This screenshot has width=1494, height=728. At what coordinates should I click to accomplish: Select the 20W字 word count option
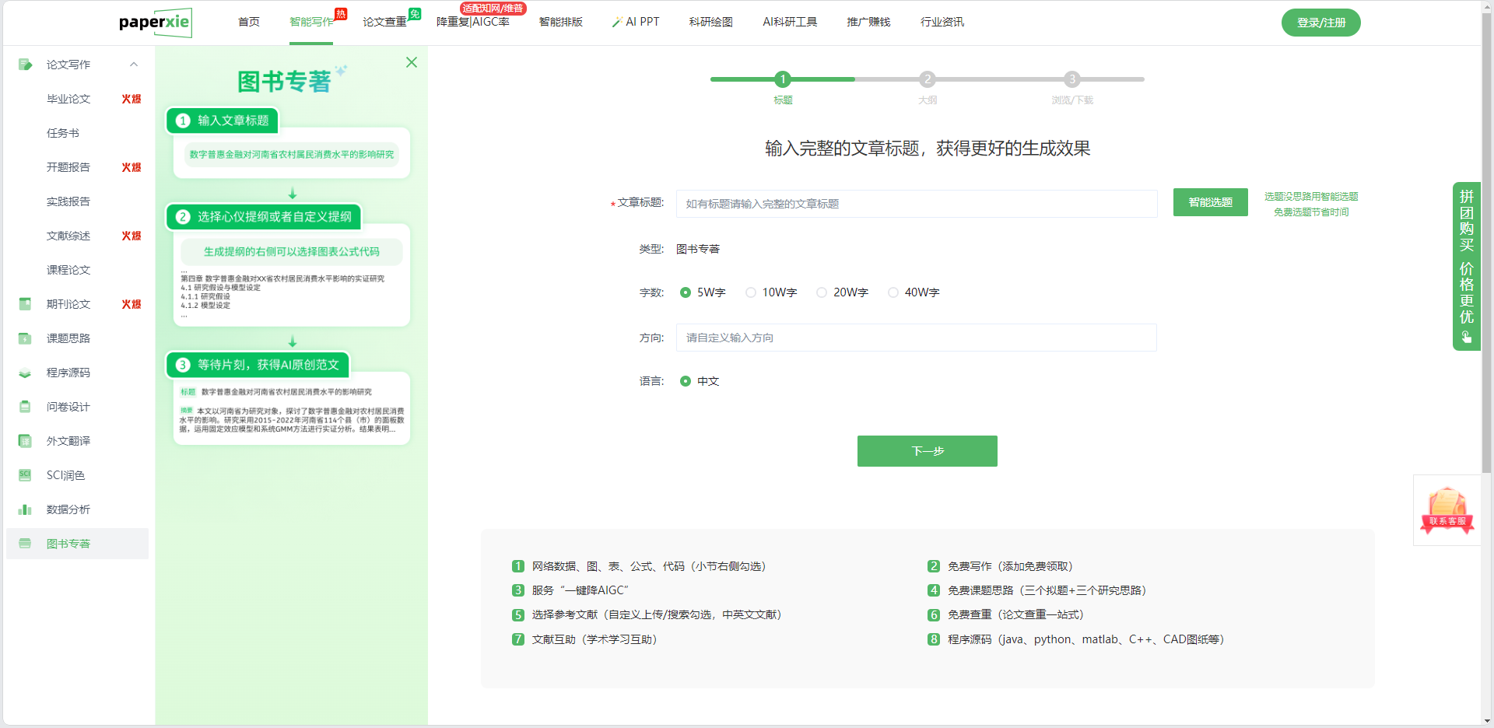click(x=822, y=292)
